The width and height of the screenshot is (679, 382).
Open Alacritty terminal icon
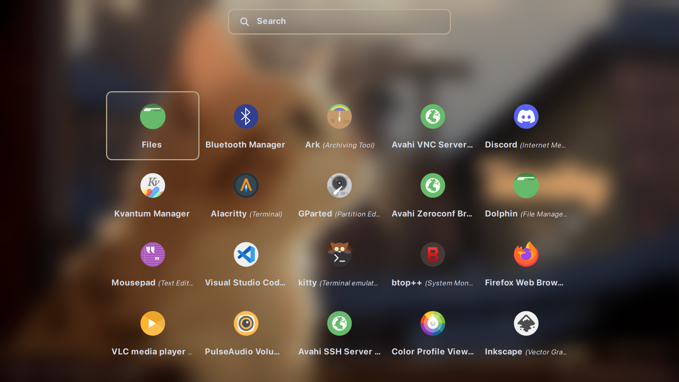(246, 185)
